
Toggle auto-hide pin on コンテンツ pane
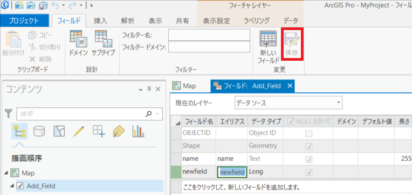(149, 90)
